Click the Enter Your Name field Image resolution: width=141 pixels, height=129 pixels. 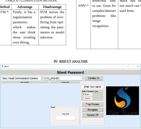93,87
